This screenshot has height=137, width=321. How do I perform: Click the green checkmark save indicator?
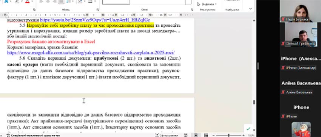tap(248, 129)
